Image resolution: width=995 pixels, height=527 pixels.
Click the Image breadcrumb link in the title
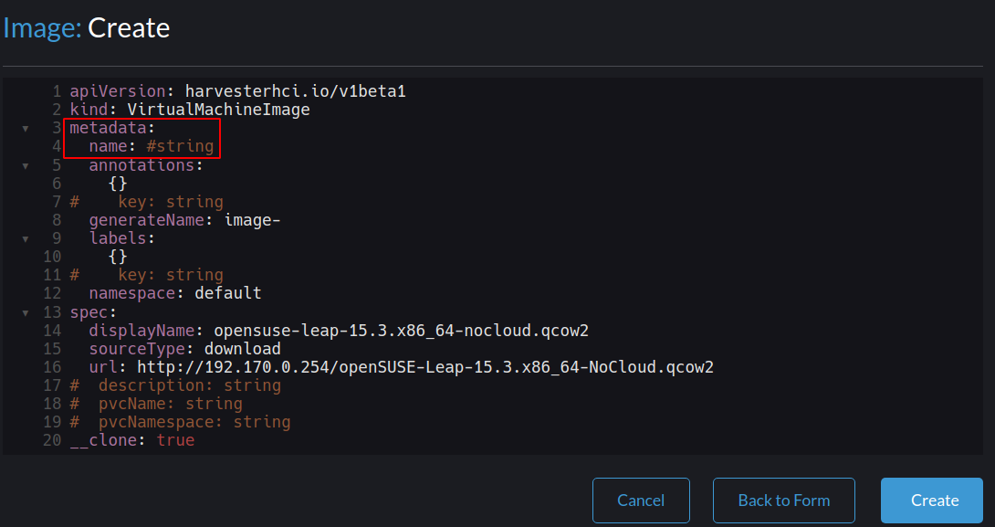coord(35,27)
